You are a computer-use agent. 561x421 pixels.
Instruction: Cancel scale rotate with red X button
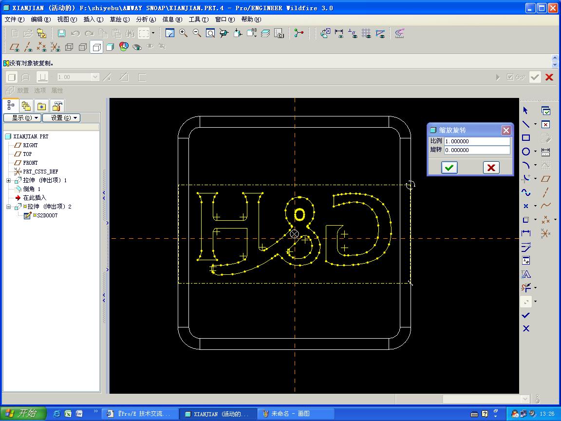click(x=491, y=168)
